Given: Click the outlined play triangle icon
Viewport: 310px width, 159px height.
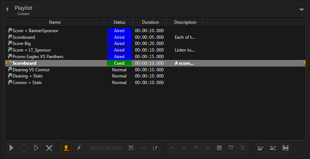Looking at the screenshot, I should (36, 148).
